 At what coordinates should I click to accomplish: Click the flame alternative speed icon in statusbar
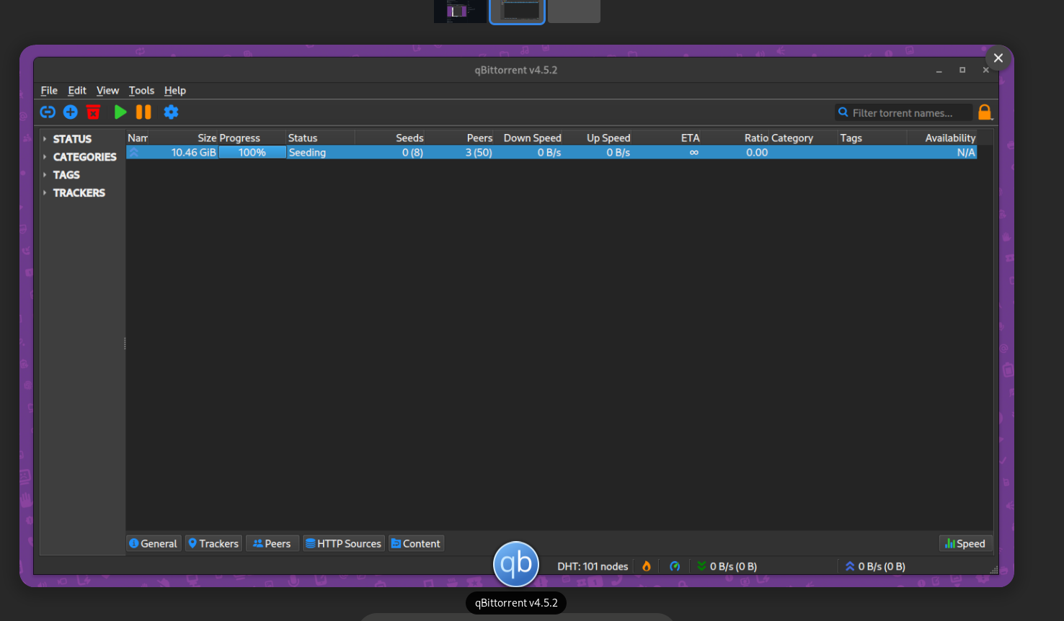(x=646, y=566)
